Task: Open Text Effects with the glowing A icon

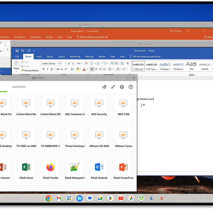Action: (72, 69)
